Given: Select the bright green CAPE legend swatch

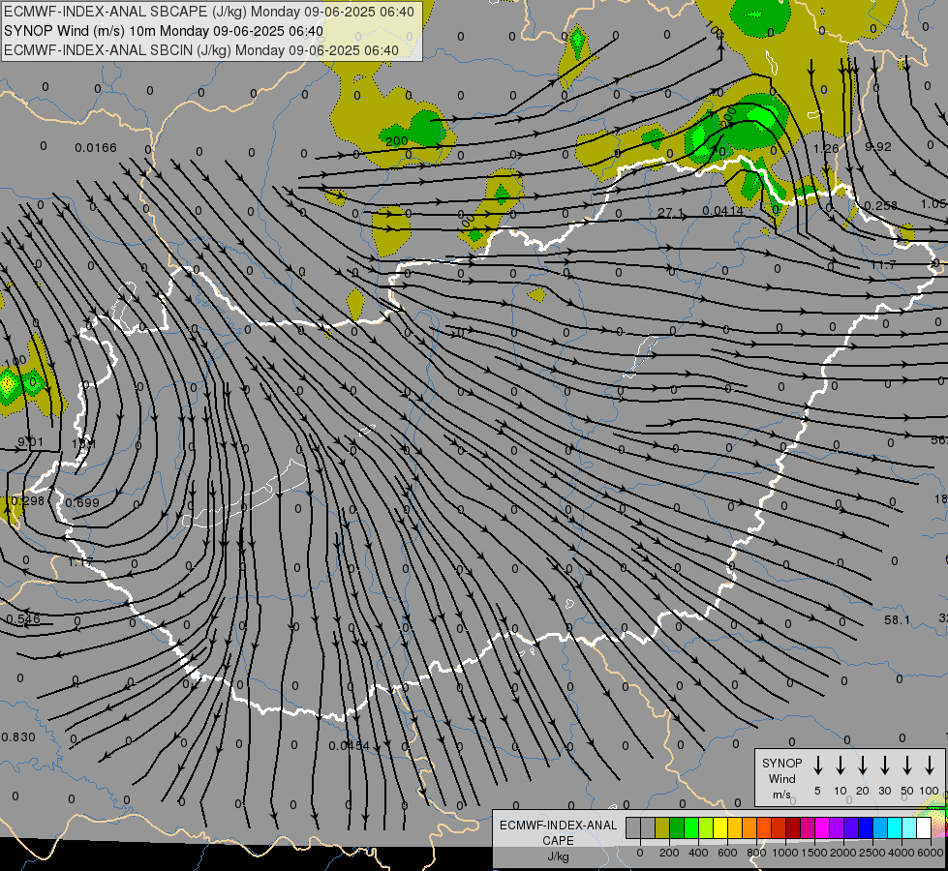Looking at the screenshot, I should click(x=691, y=828).
